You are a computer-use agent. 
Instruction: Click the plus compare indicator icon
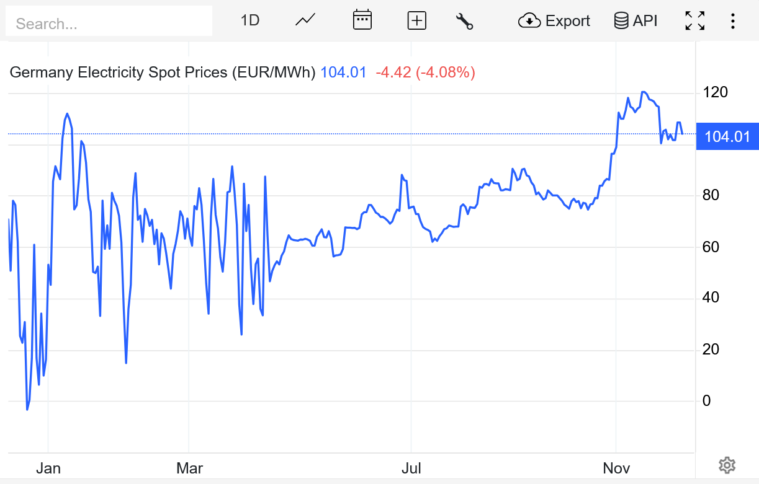(416, 20)
